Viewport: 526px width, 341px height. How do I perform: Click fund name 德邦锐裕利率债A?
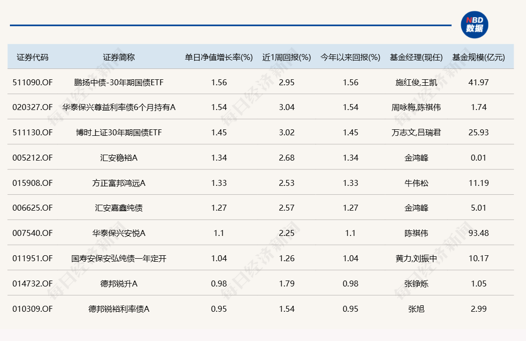coord(119,309)
